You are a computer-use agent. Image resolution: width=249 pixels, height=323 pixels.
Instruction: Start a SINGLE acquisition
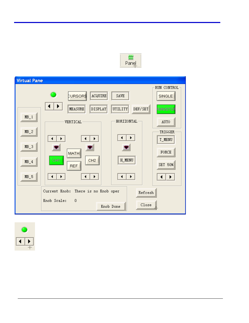tap(166, 96)
